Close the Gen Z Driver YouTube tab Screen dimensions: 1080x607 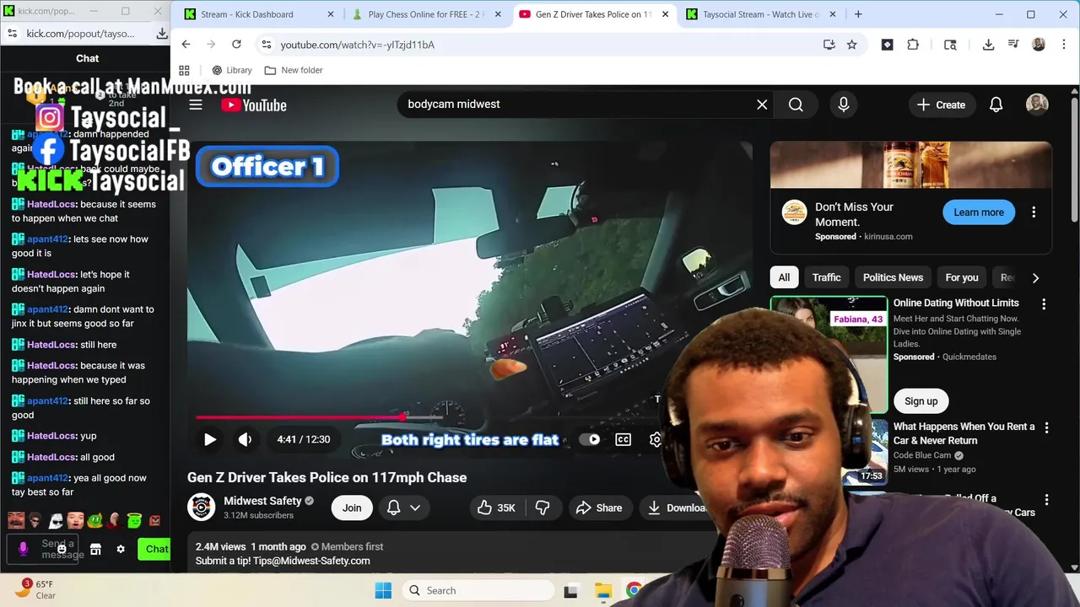coord(666,14)
